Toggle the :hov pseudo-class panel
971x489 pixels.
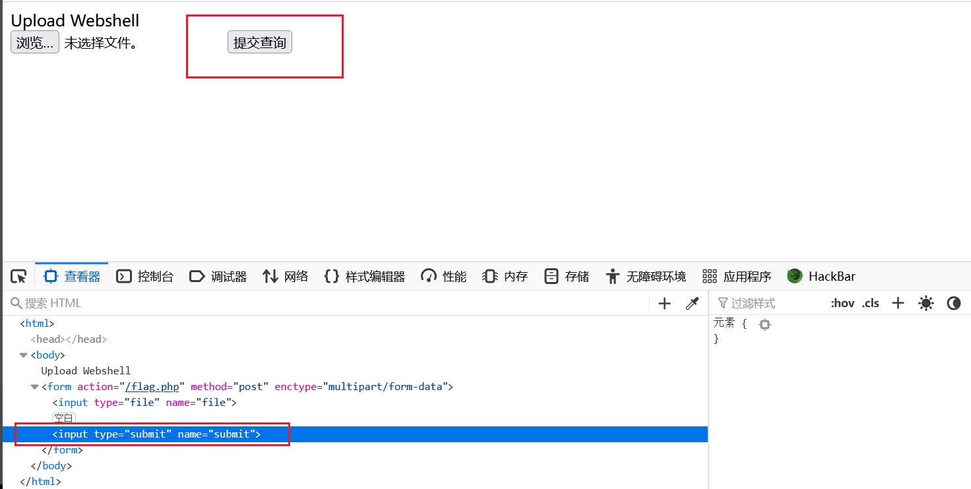coord(842,303)
